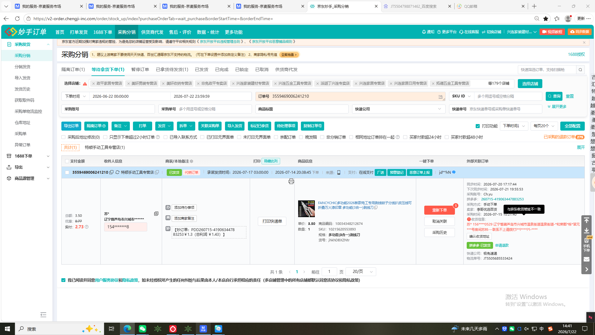This screenshot has height=335, width=595.
Task: Open 备注 dropdown button
Action: coord(120,126)
